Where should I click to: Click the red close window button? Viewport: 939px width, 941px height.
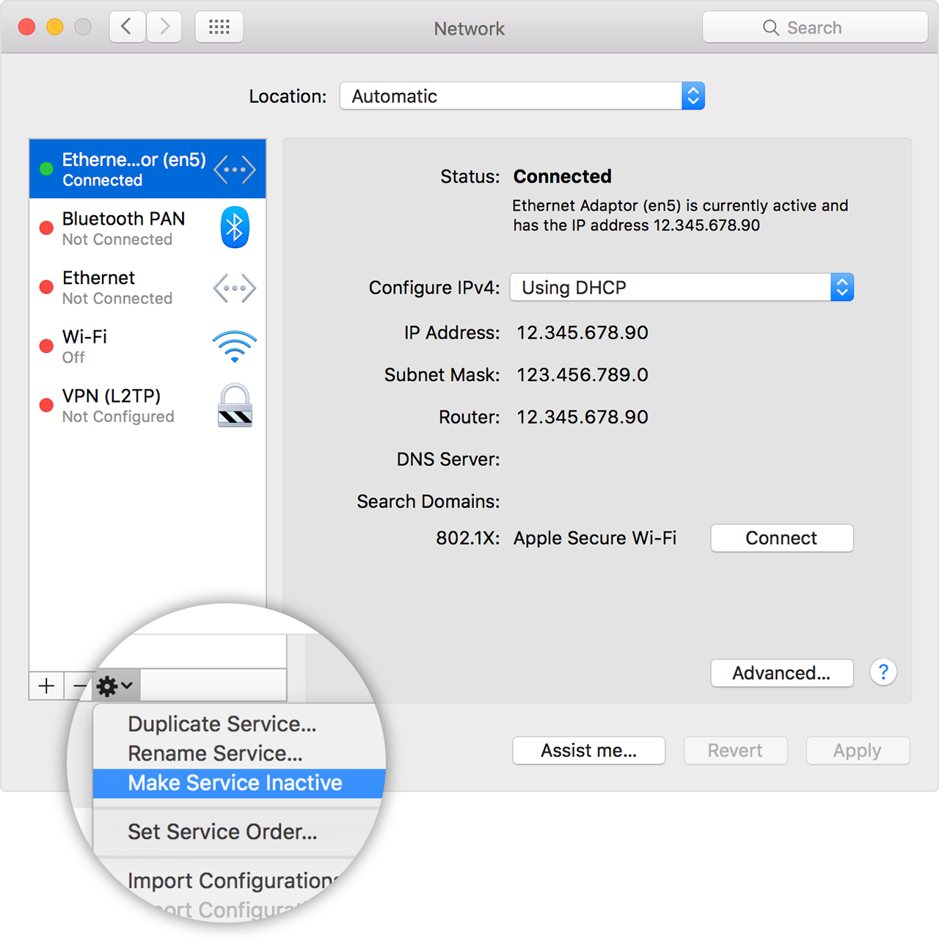pyautogui.click(x=27, y=27)
